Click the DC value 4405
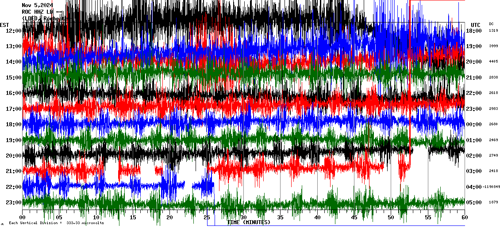Viewport: 500px width, 229px height. (493, 62)
